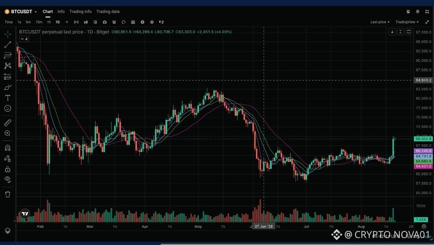
Task: Select the pattern drawing tool
Action: coord(8,66)
